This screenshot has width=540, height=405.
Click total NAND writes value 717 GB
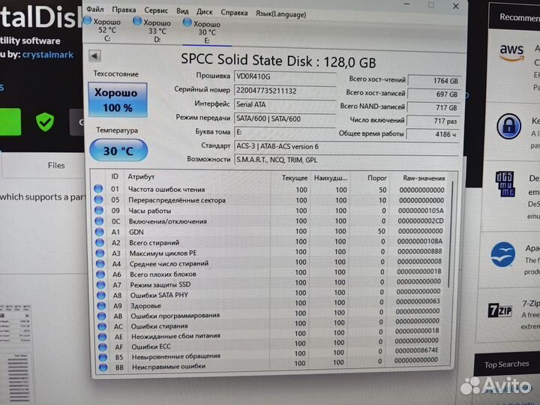tap(433, 107)
